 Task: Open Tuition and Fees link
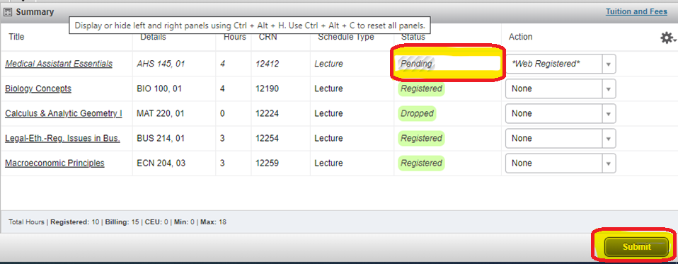pyautogui.click(x=636, y=11)
